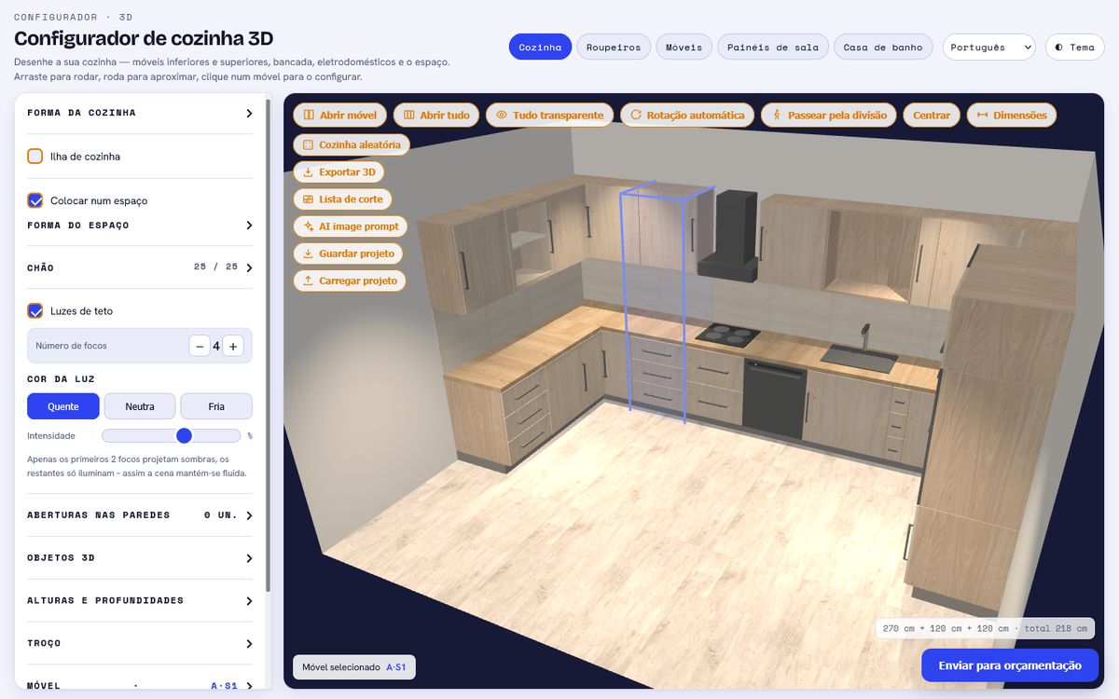
Task: Start Passear pela divisão walk mode
Action: [829, 116]
